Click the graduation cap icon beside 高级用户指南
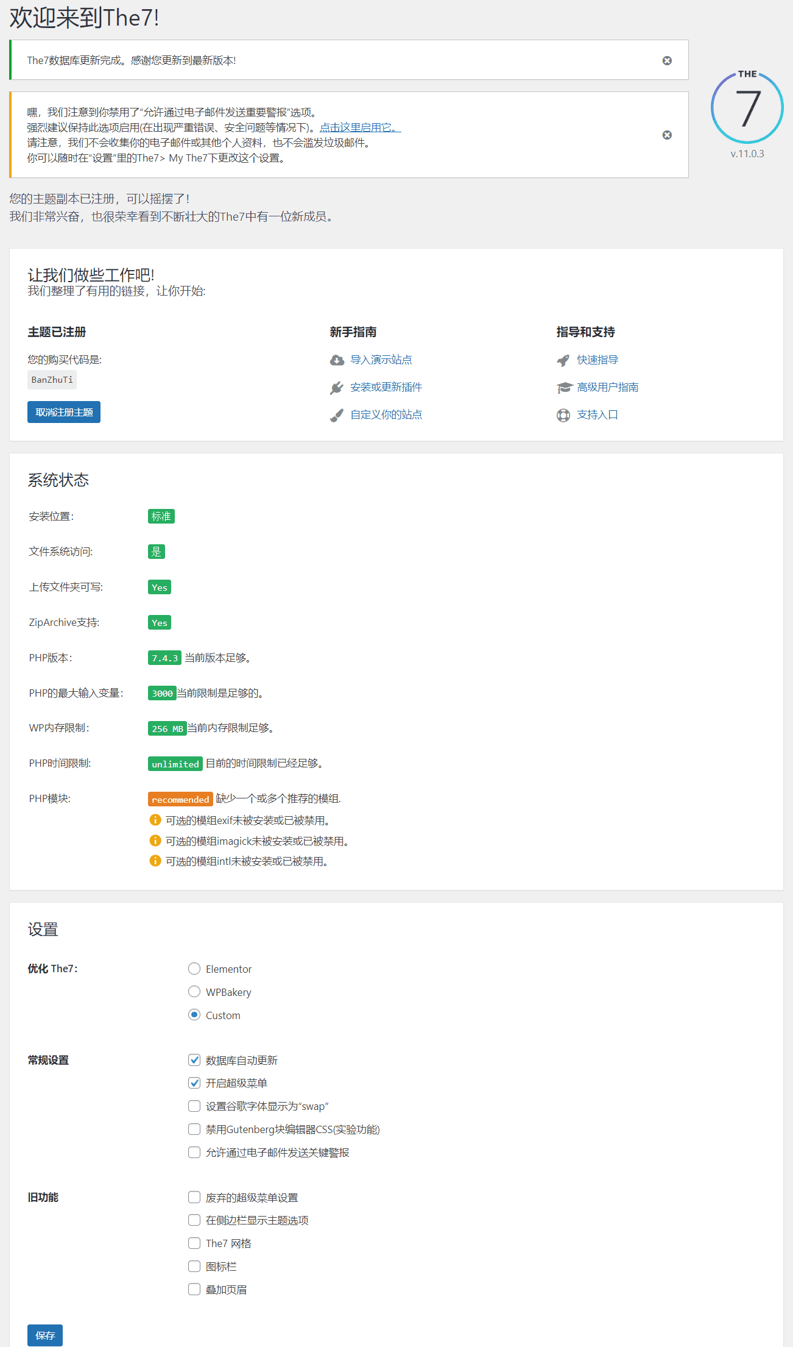 coord(565,388)
